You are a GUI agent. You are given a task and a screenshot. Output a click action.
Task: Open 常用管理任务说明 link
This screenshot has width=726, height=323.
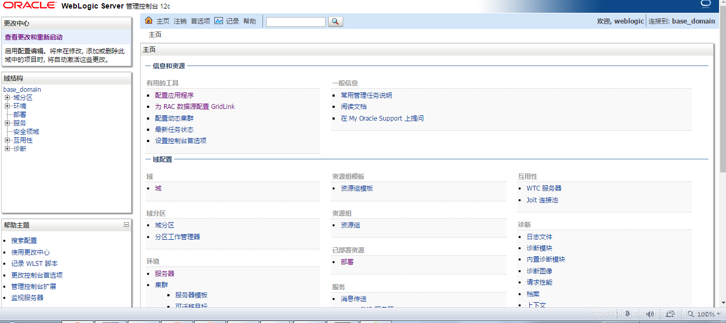pyautogui.click(x=366, y=96)
